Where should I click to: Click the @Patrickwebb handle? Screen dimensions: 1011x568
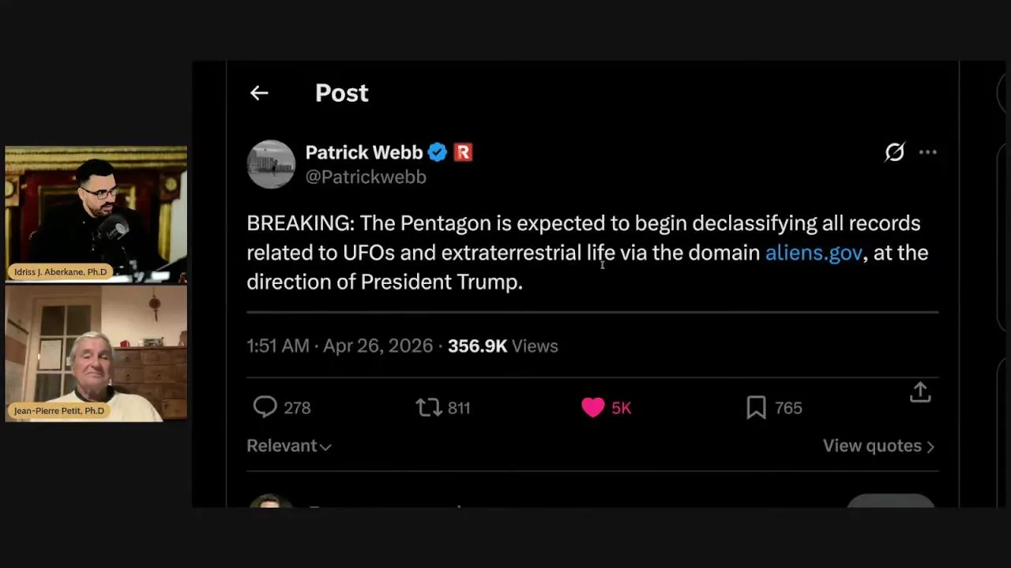click(x=366, y=177)
